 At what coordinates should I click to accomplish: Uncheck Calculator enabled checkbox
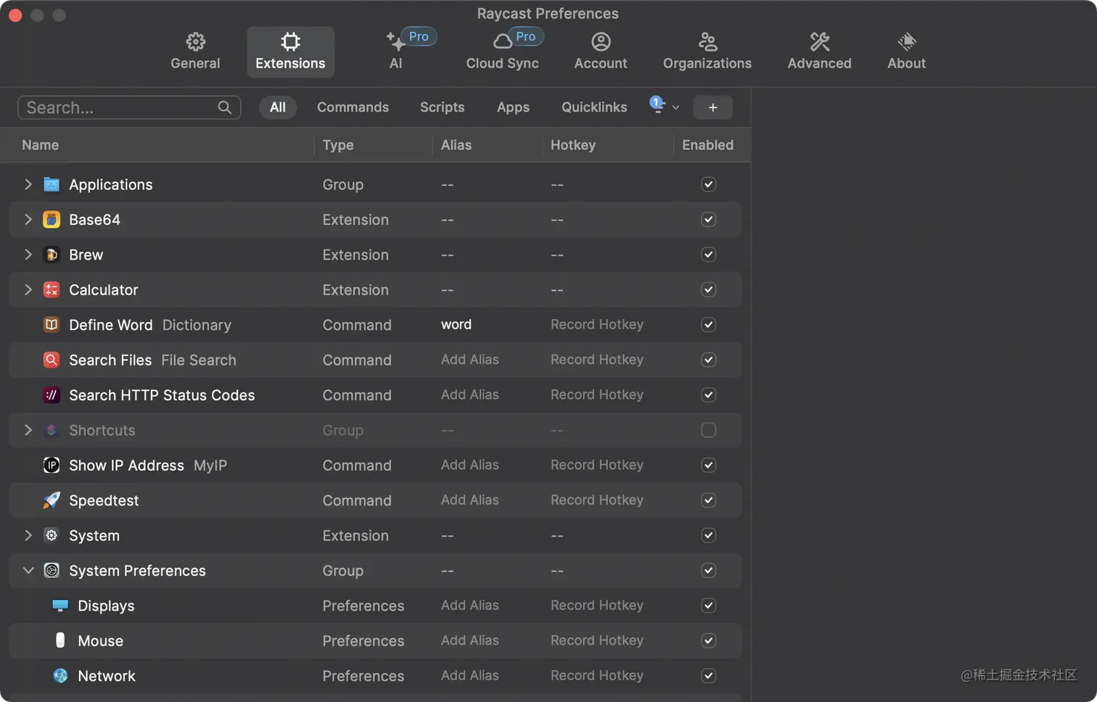709,289
